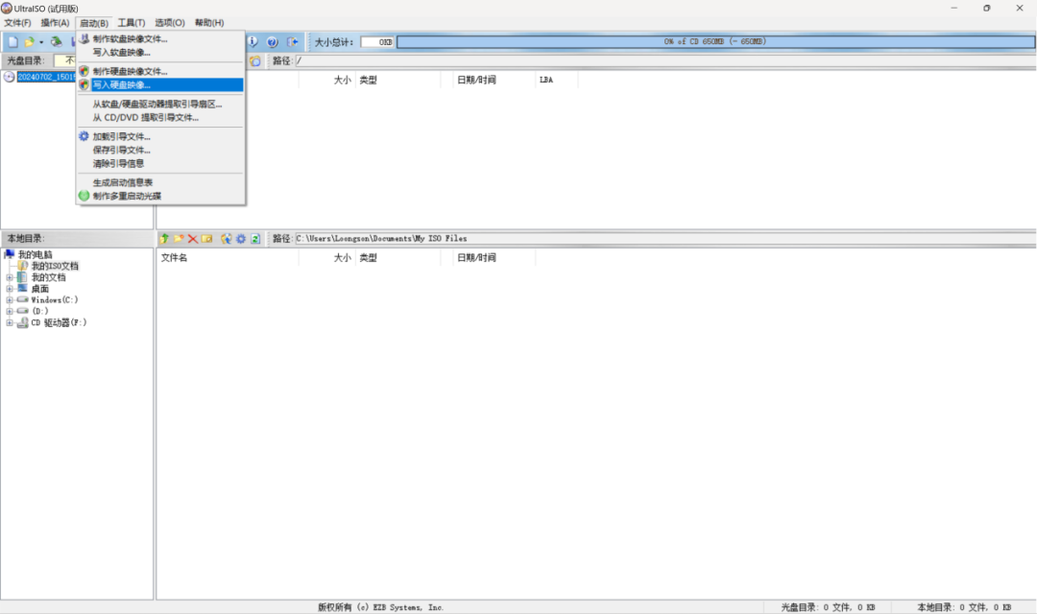Select CD 驱动器(F:) tree item
The image size is (1037, 614).
tap(59, 322)
